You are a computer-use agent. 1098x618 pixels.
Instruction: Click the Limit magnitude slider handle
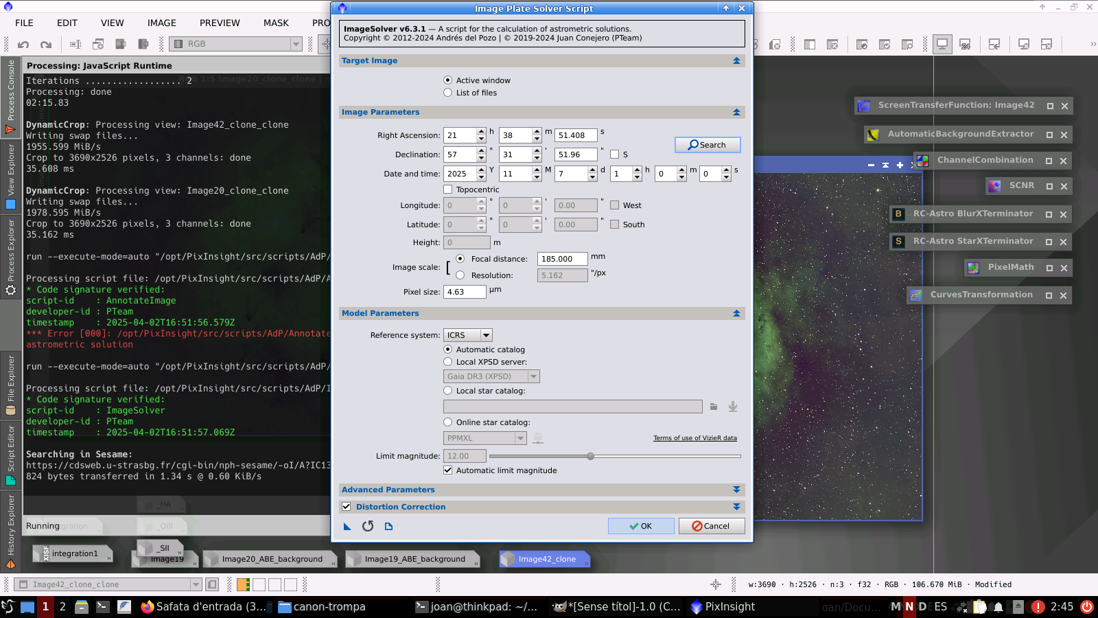click(x=590, y=456)
